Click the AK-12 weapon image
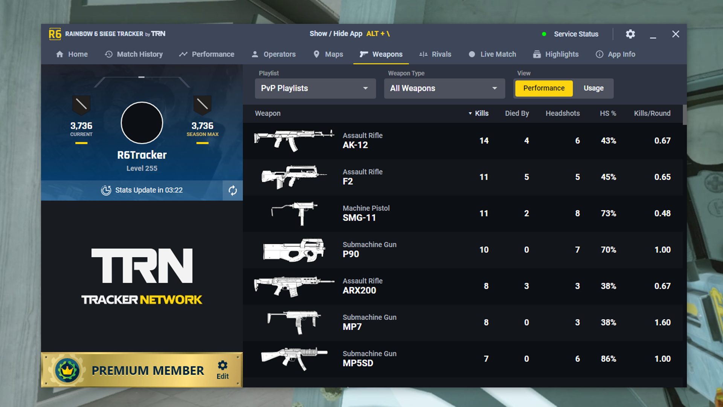Viewport: 723px width, 407px height. (294, 141)
